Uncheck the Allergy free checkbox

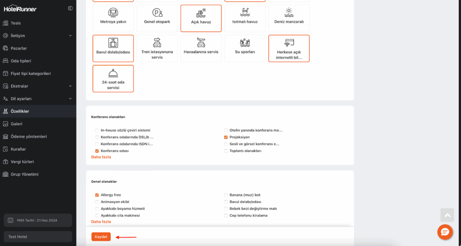pyautogui.click(x=97, y=195)
